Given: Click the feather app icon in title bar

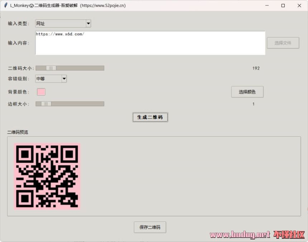Looking at the screenshot, I should coord(6,5).
